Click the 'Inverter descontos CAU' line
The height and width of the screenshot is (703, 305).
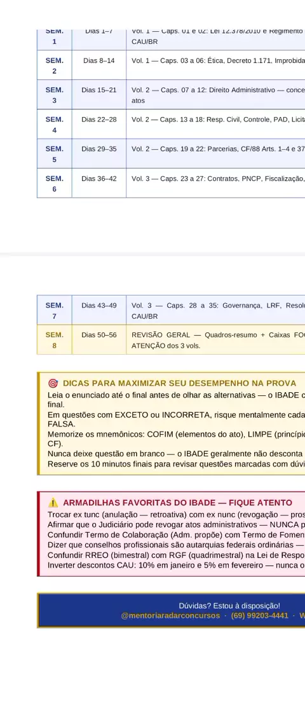click(176, 565)
